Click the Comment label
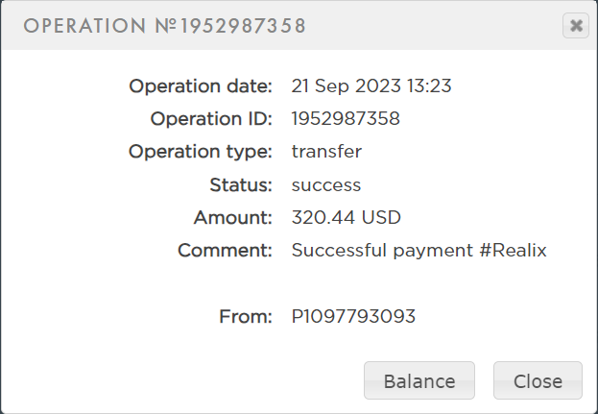This screenshot has width=598, height=414. 226,250
